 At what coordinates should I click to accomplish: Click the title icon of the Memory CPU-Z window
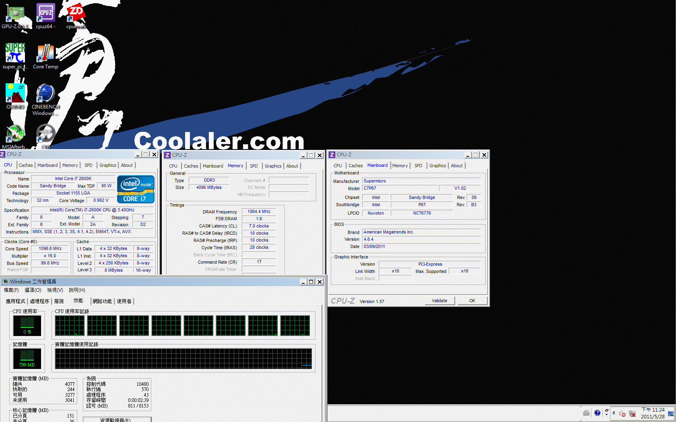click(x=167, y=155)
